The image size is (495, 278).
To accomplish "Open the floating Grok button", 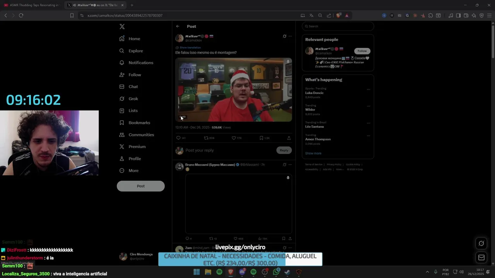I will tap(481, 243).
